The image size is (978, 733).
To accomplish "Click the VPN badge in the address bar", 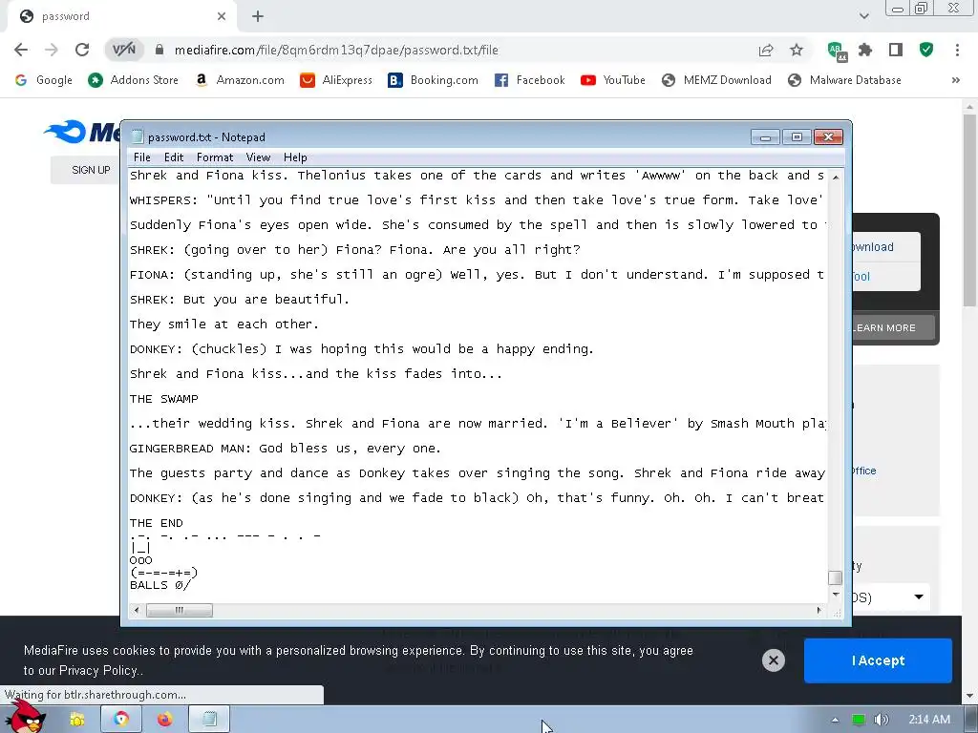I will coord(123,50).
